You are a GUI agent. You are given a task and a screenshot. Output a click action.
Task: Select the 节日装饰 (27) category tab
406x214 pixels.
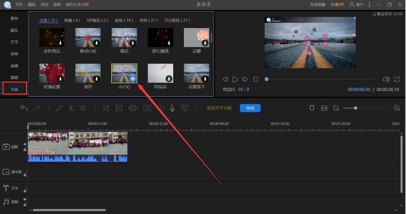[177, 20]
